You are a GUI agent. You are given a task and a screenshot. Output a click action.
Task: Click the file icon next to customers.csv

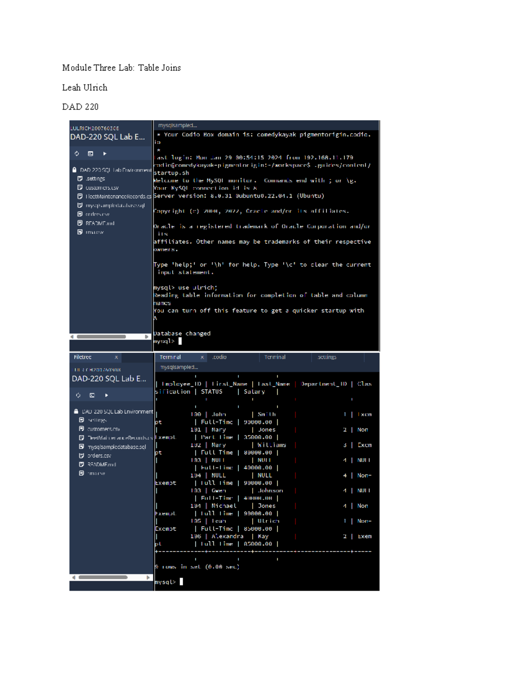pos(79,188)
